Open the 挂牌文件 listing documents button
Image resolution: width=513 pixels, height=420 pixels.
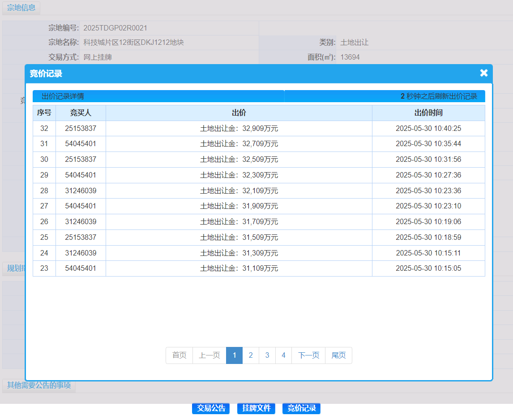256,408
